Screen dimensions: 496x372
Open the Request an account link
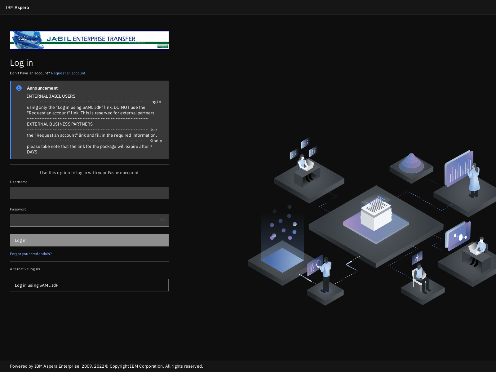(68, 73)
